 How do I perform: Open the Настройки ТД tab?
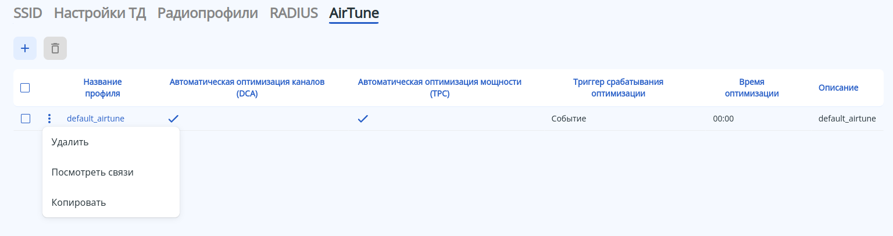tap(100, 13)
